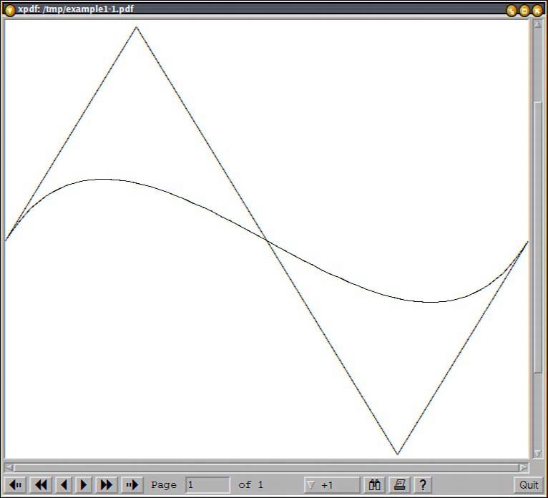The height and width of the screenshot is (498, 548).
Task: Jump forward ten pages with double-right arrow
Action: click(107, 484)
